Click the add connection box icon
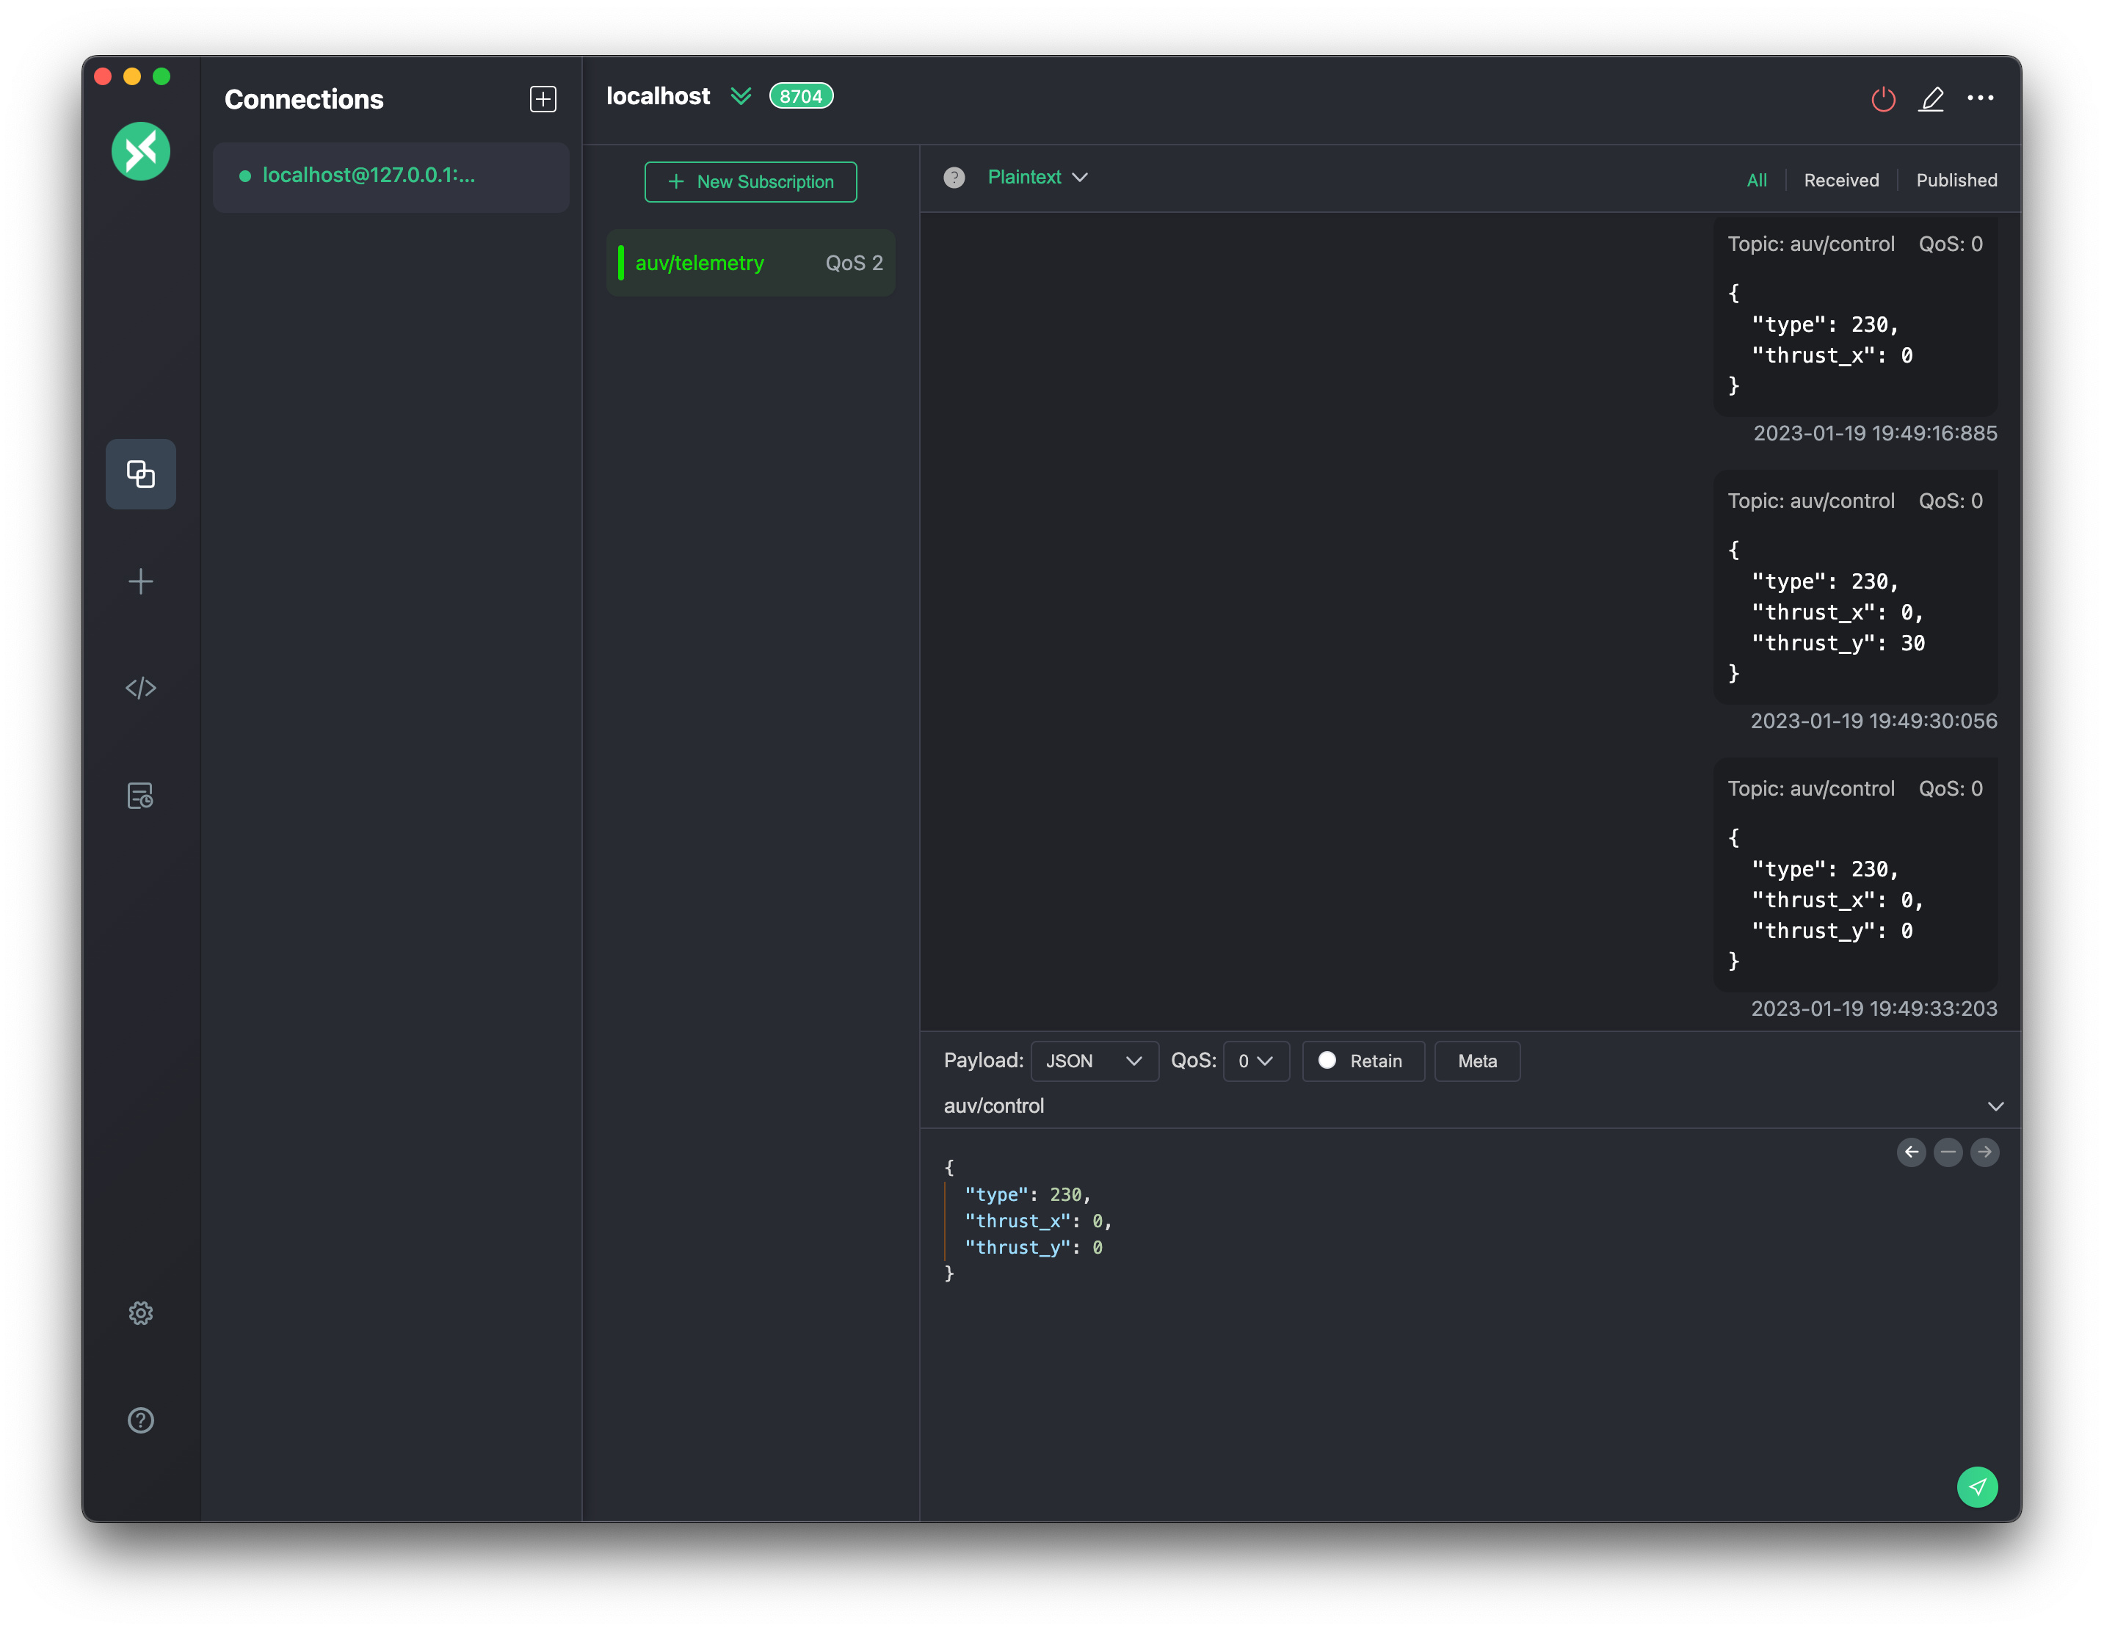 pyautogui.click(x=543, y=99)
